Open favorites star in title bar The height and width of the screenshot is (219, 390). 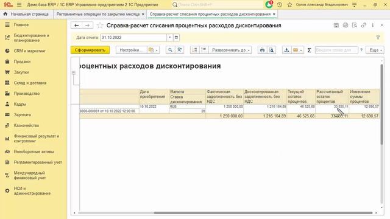290,5
